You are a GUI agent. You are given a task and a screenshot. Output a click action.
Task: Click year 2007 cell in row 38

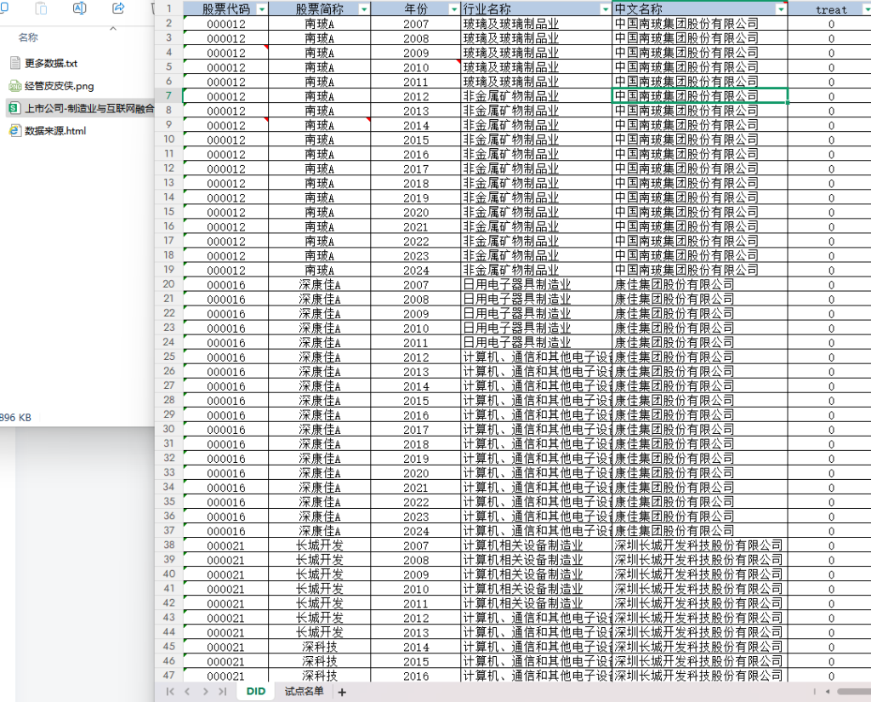click(415, 545)
